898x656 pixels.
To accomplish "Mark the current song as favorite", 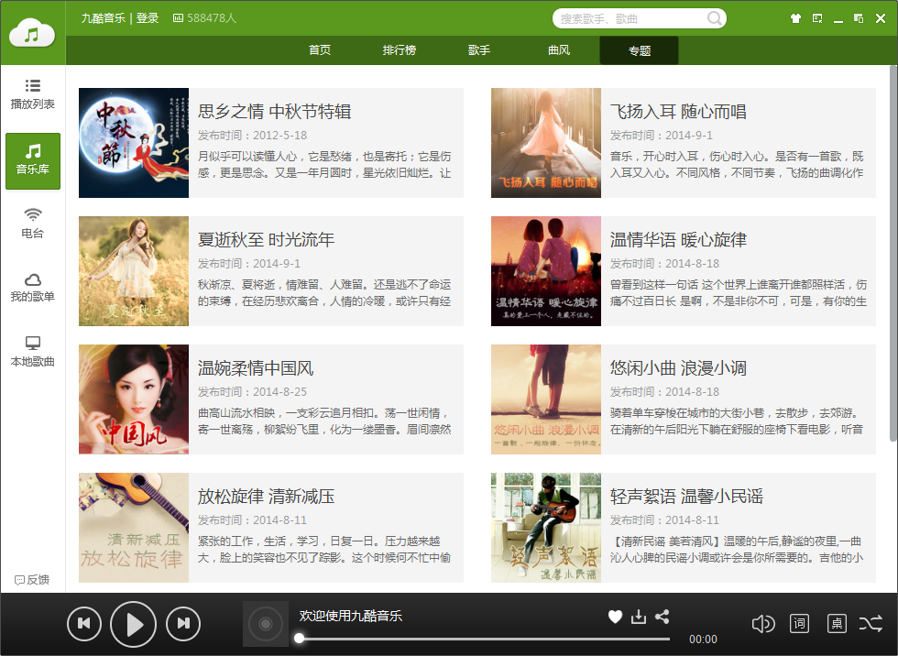I will [615, 617].
